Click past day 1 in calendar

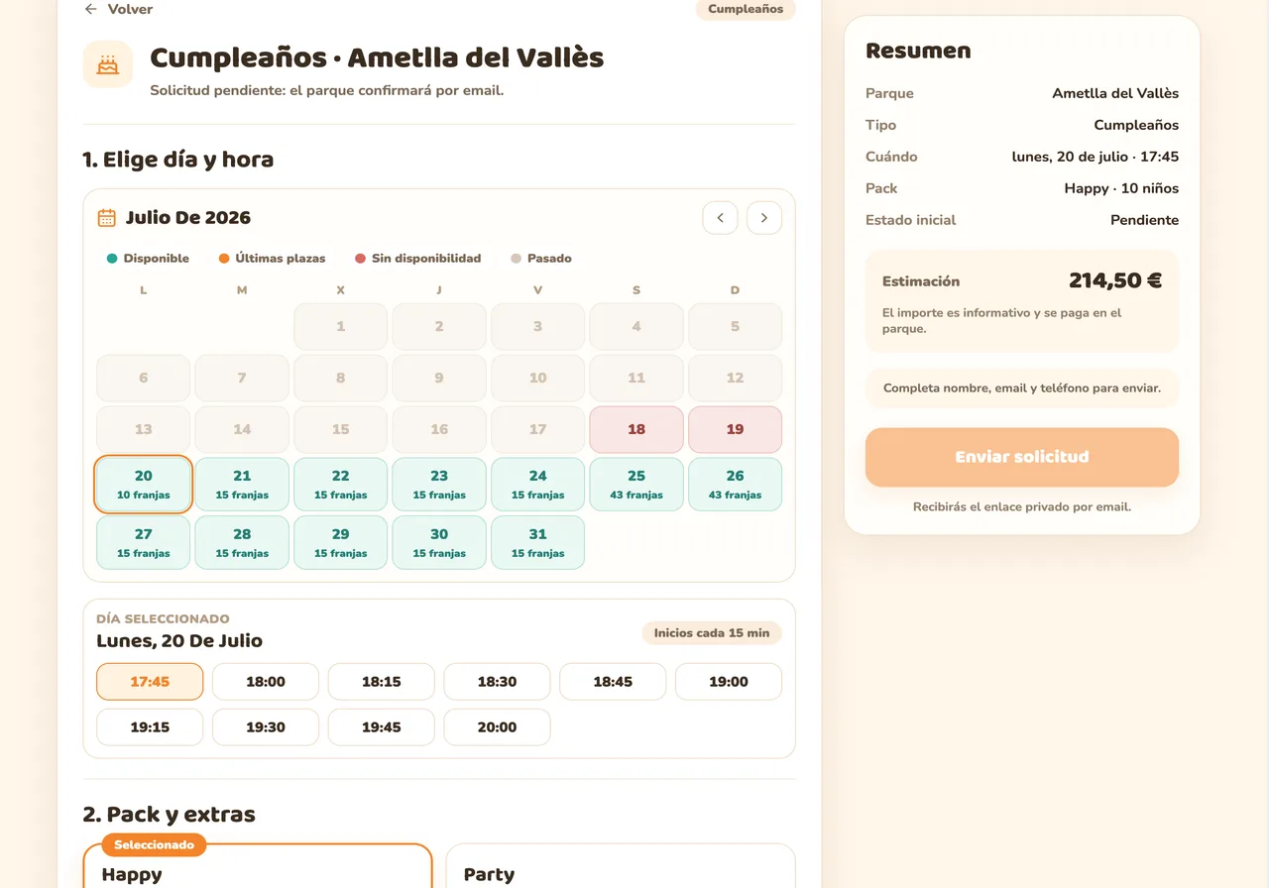point(340,326)
